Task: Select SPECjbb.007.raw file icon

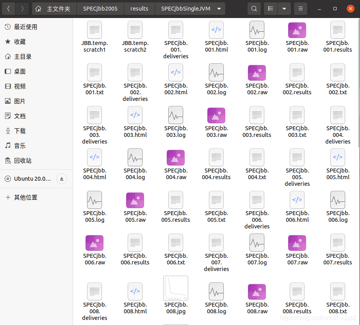Action: 297,242
